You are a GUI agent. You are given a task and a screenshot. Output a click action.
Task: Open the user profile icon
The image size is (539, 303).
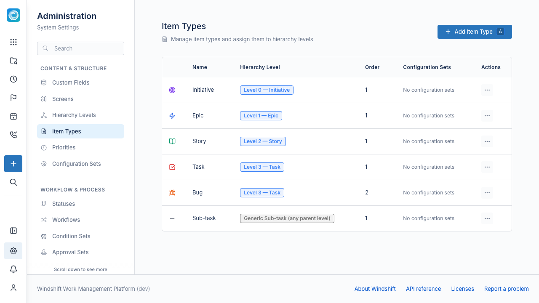coord(13,288)
